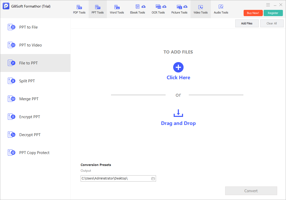Image resolution: width=286 pixels, height=200 pixels.
Task: Click the TO ADD FILES heading
Action: 178,52
